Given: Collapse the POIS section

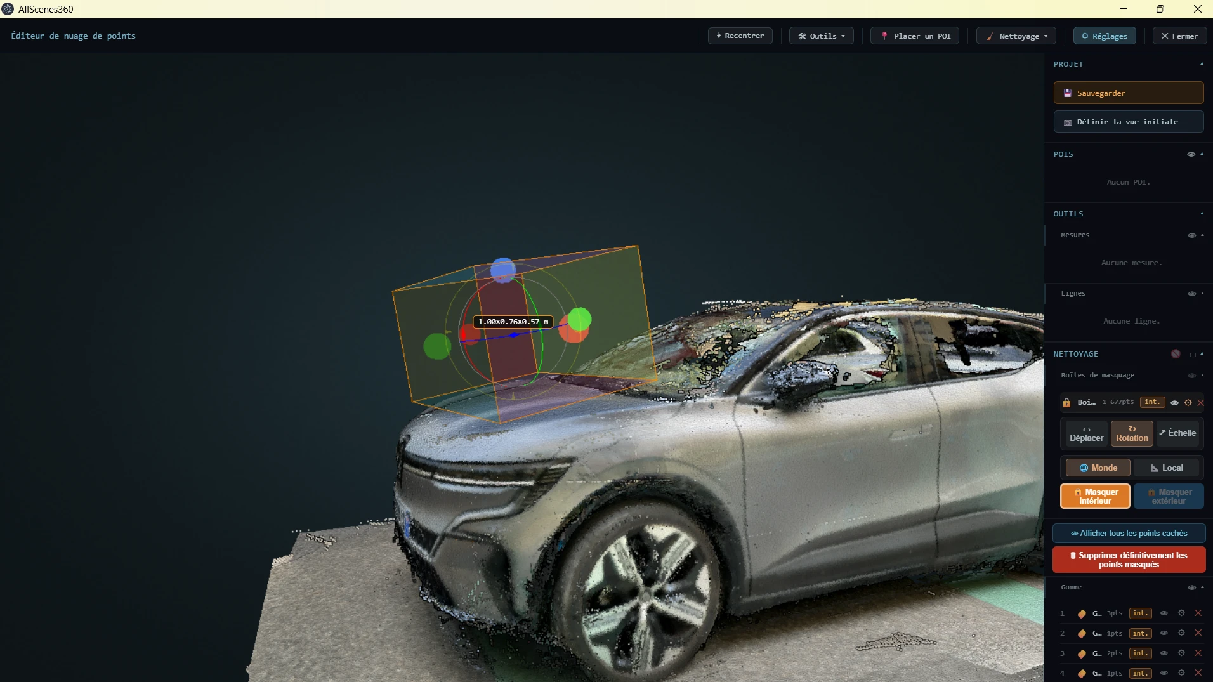Looking at the screenshot, I should 1202,154.
